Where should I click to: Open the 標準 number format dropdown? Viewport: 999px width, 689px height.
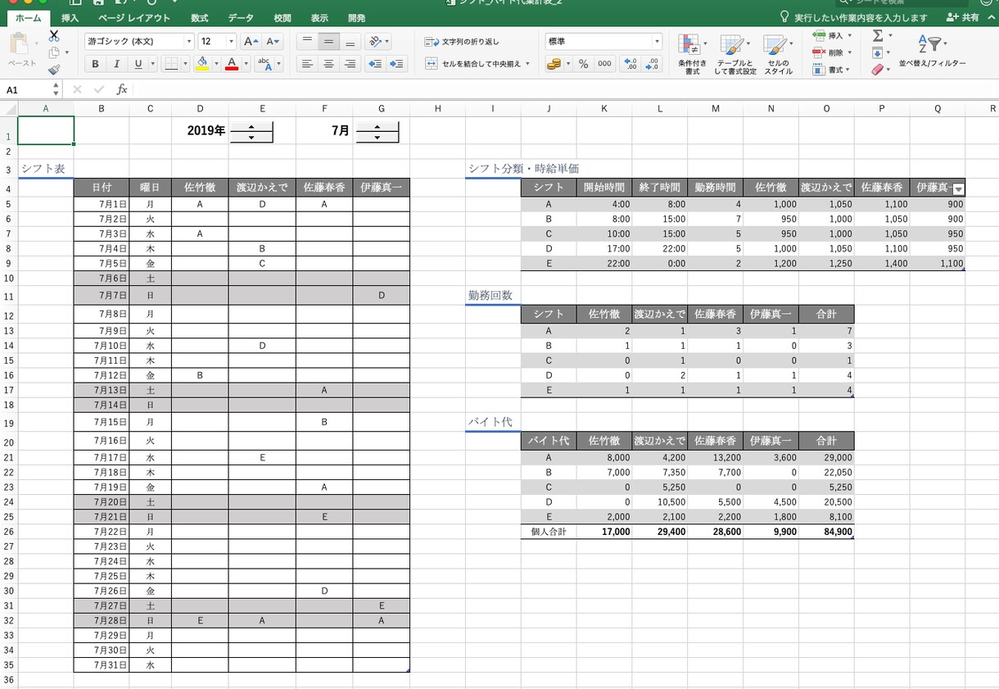(657, 41)
